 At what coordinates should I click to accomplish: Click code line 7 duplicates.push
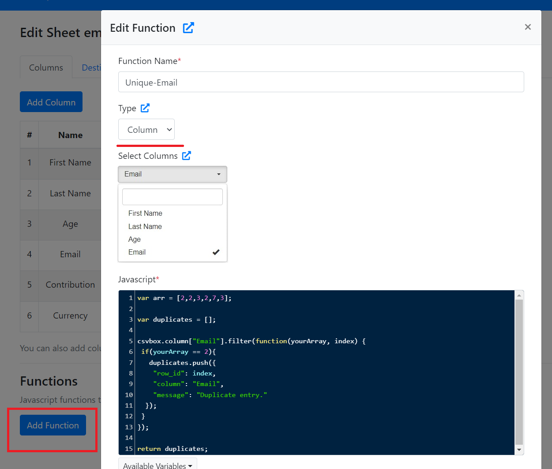point(182,363)
